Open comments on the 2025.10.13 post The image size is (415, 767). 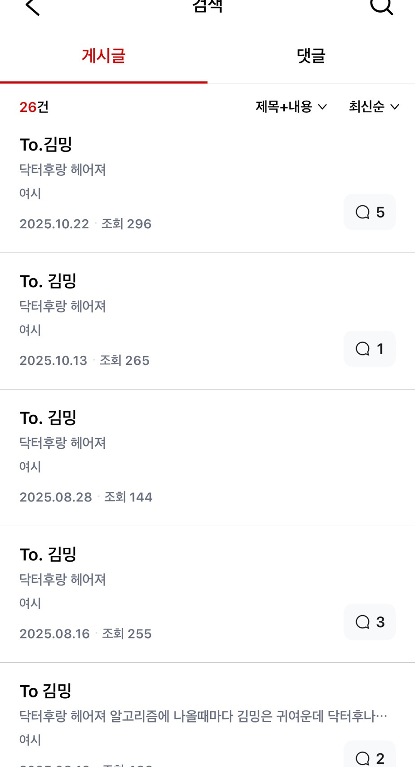point(370,349)
